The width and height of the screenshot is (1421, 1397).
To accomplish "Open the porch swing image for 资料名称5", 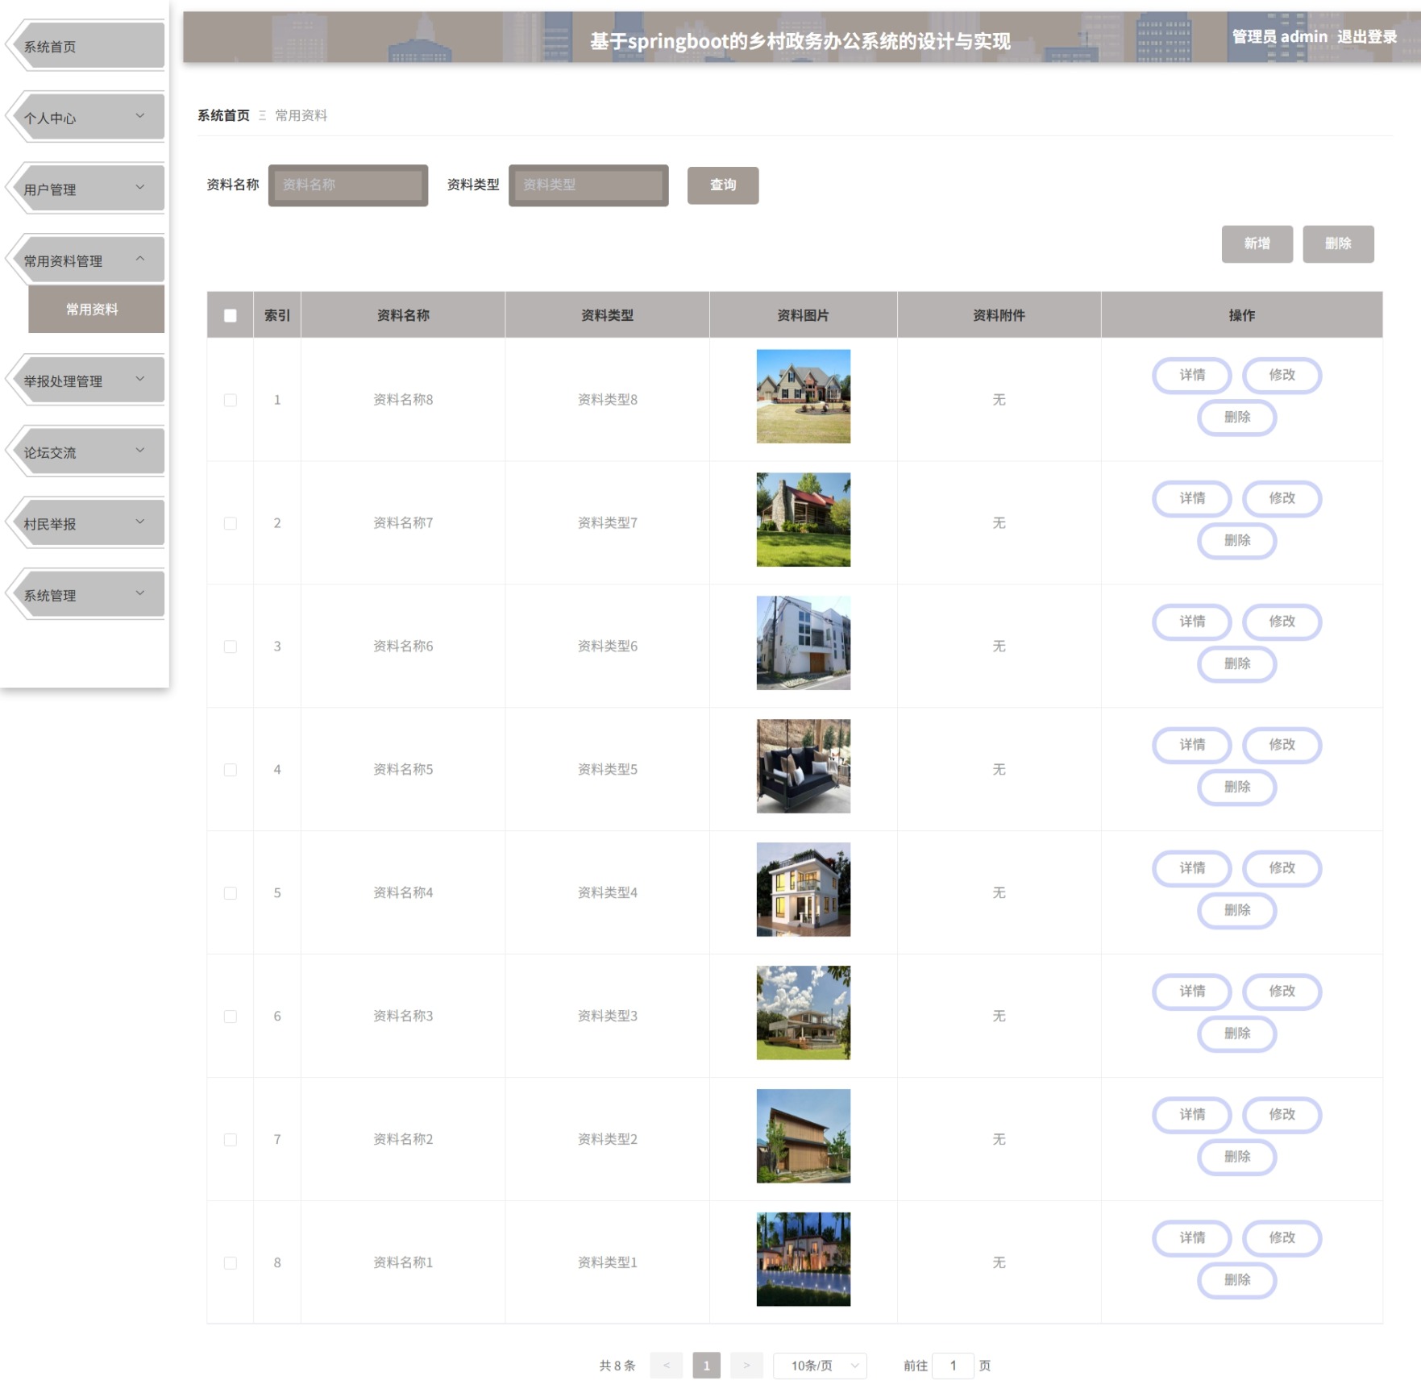I will click(803, 766).
